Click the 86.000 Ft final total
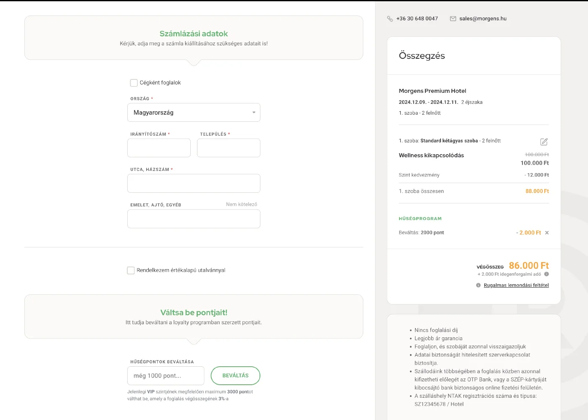Image resolution: width=588 pixels, height=420 pixels. tap(529, 265)
